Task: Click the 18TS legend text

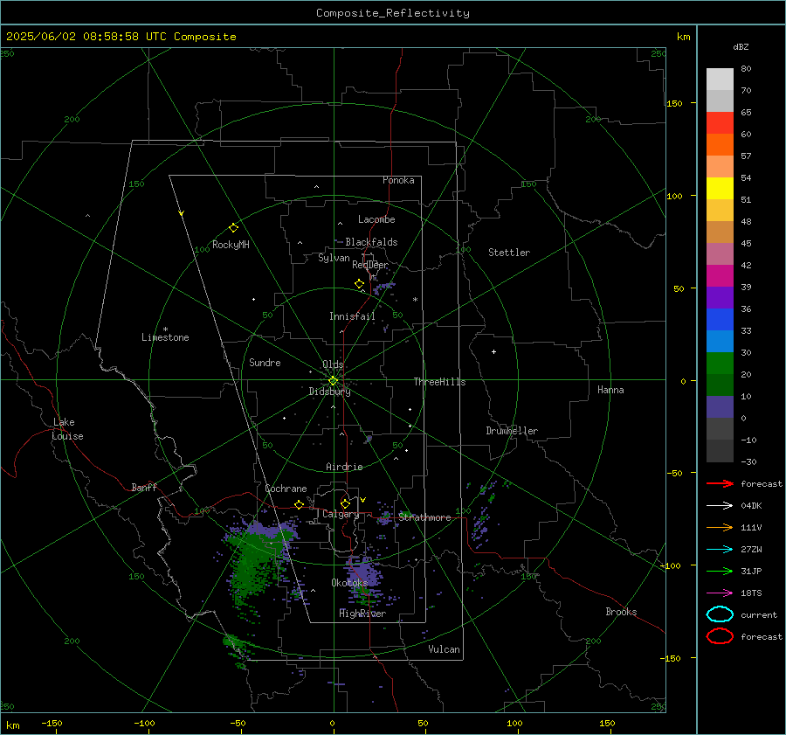Action: [x=751, y=593]
